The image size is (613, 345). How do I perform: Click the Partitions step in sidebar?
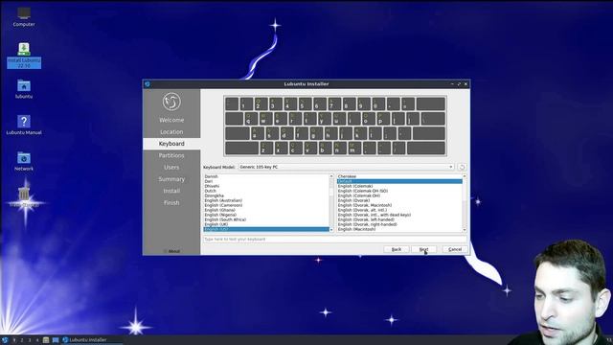[x=171, y=155]
